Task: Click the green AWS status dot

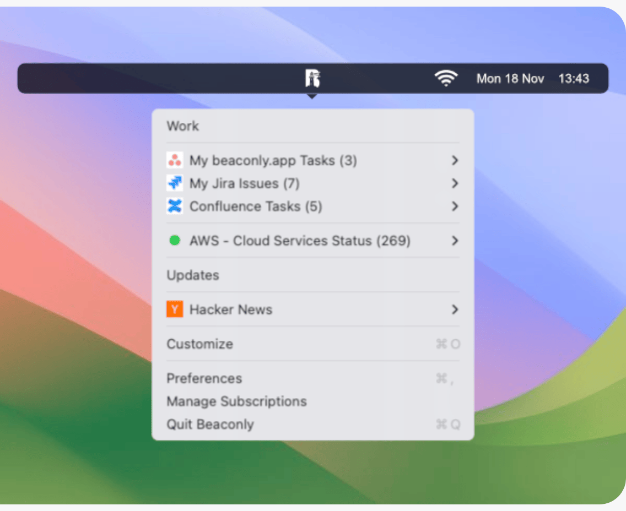Action: pos(175,241)
